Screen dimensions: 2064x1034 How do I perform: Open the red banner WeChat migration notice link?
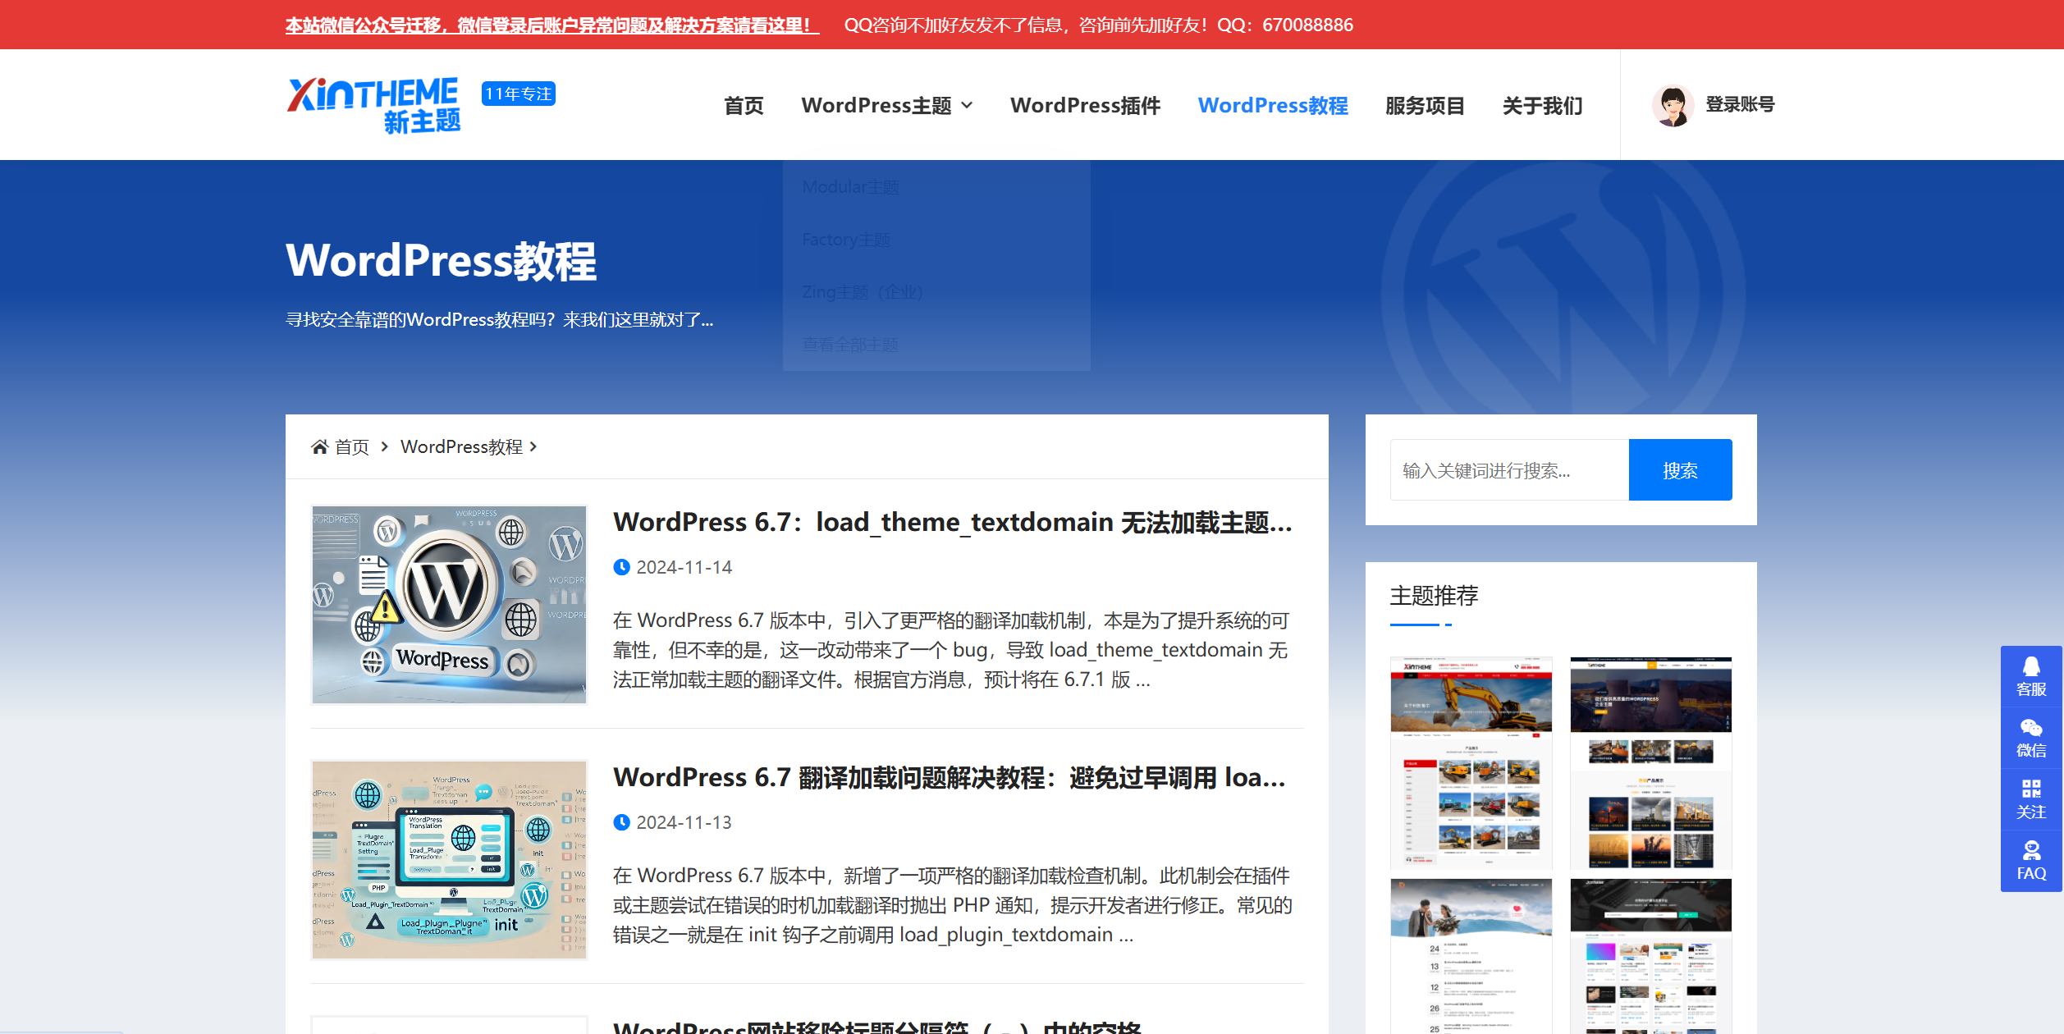click(x=551, y=25)
